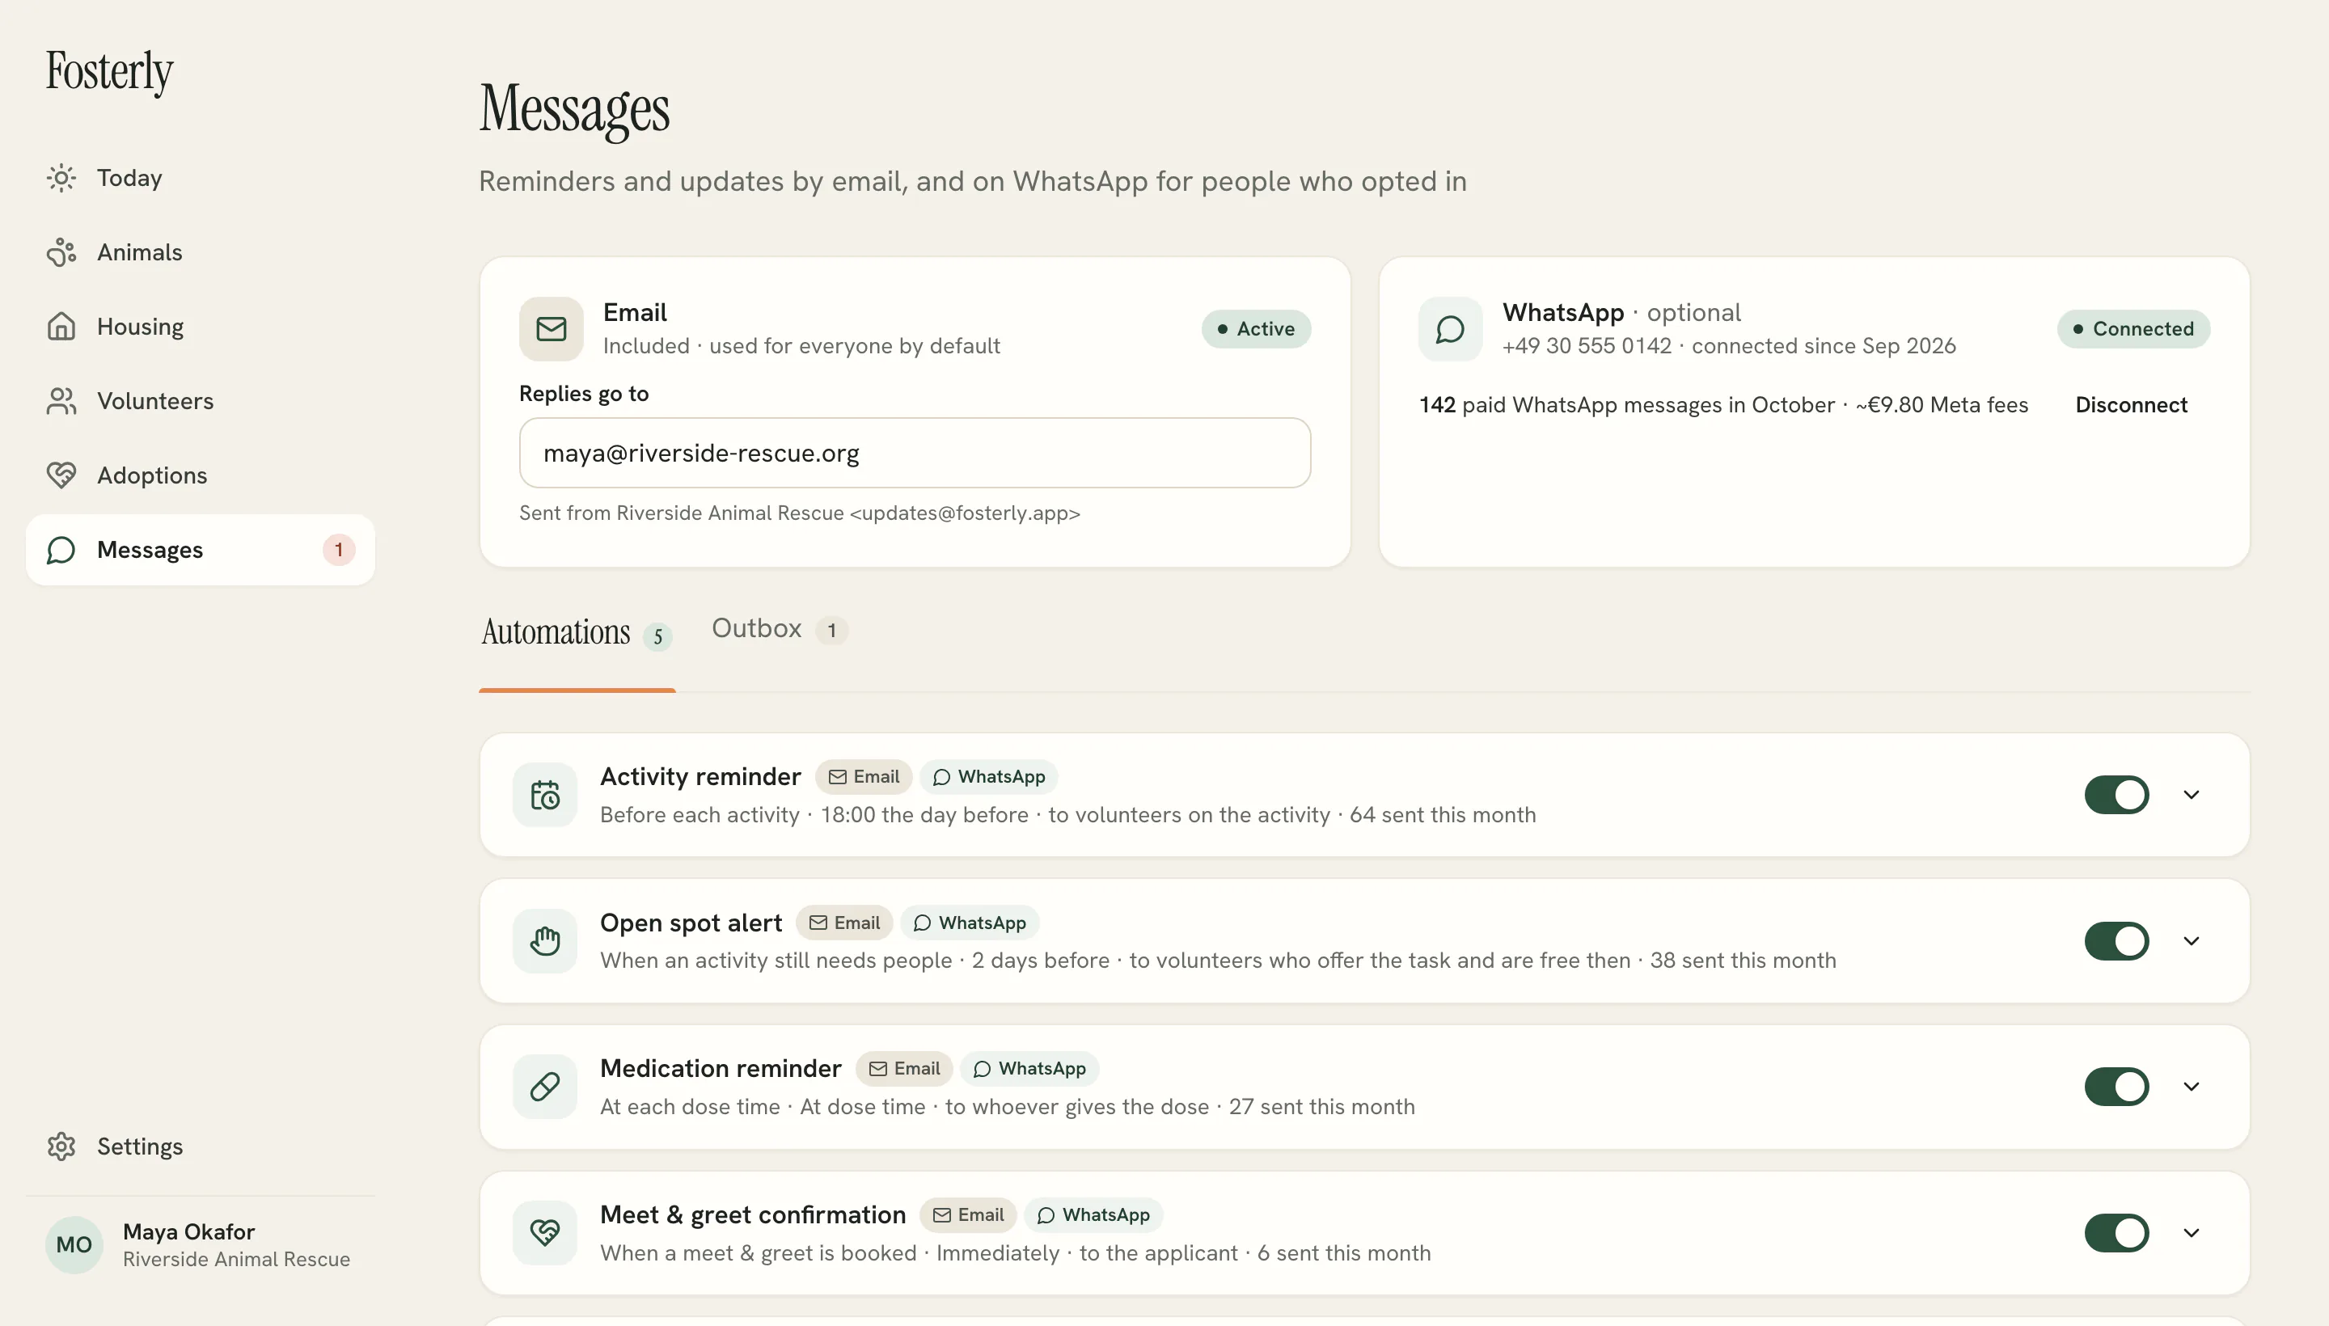Disconnect the WhatsApp channel
Image resolution: width=2329 pixels, height=1326 pixels.
coord(2132,405)
